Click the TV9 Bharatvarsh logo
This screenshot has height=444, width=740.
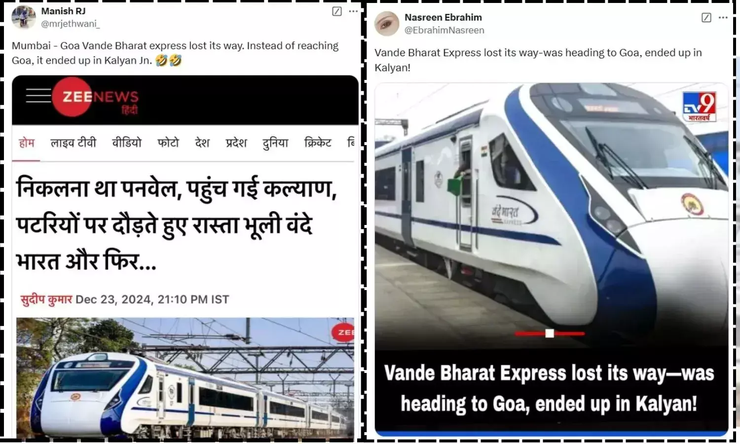click(x=699, y=107)
